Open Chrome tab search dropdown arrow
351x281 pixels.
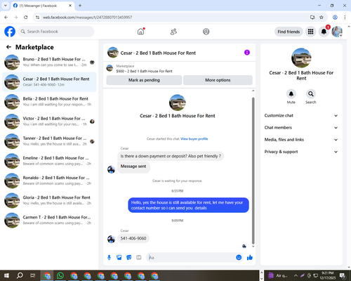pyautogui.click(x=5, y=6)
